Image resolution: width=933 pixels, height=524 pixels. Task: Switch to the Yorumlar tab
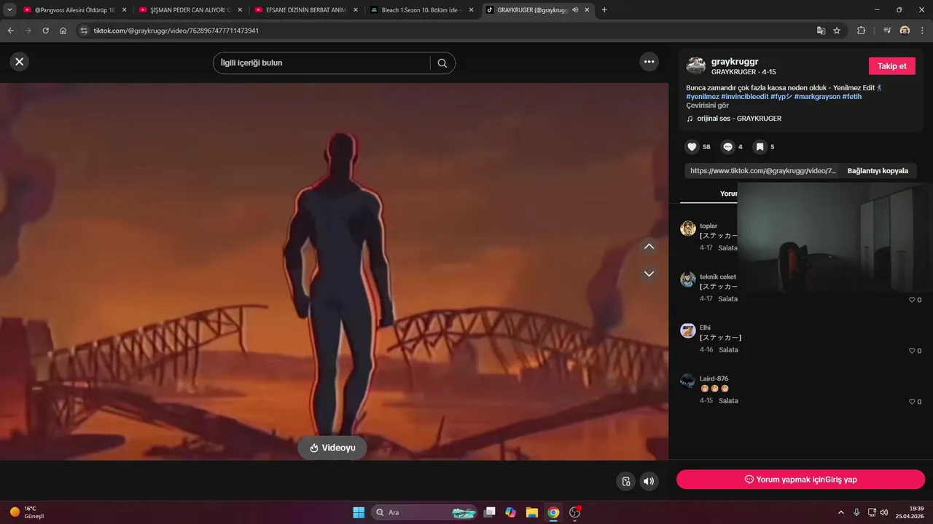[x=730, y=194]
